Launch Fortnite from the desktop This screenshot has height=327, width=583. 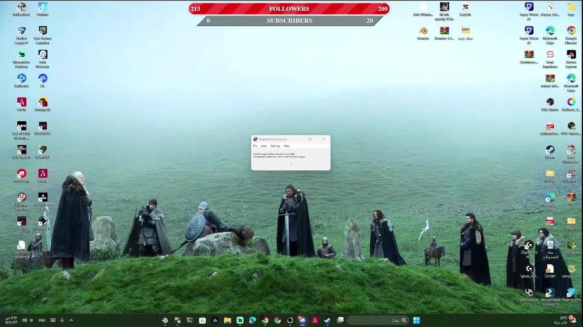[42, 10]
